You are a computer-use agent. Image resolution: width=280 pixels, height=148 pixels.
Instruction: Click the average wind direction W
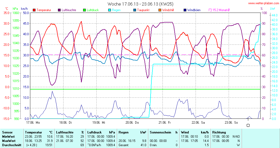(x=238, y=145)
